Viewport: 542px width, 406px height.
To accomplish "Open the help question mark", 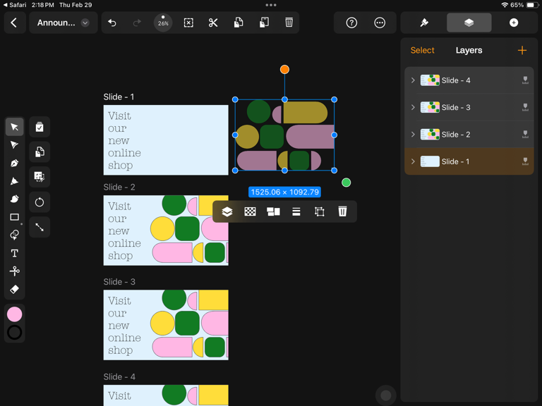I will tap(351, 23).
